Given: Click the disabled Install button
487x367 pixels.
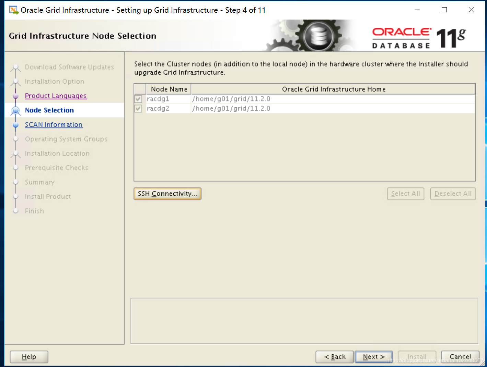Looking at the screenshot, I should coord(417,357).
